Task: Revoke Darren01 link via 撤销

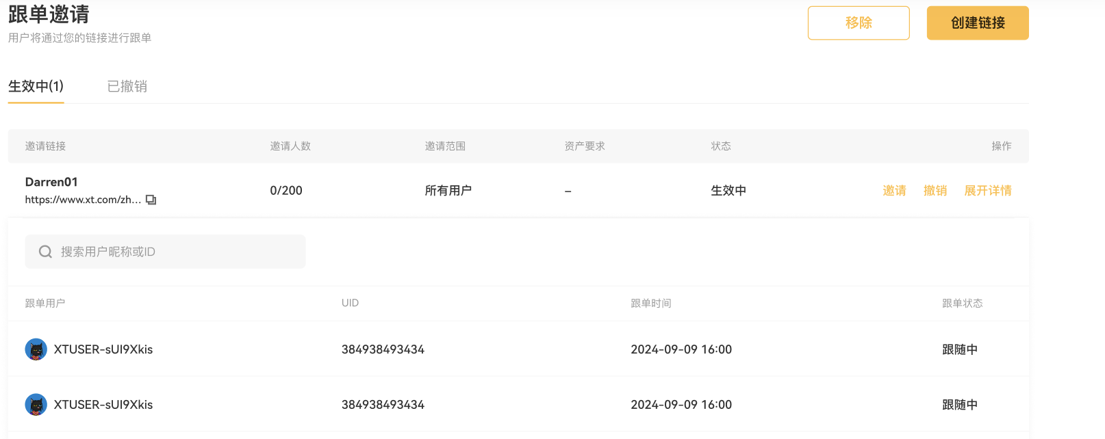Action: pyautogui.click(x=935, y=191)
